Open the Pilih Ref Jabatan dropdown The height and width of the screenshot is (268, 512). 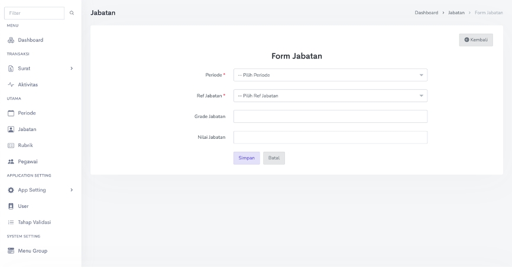pyautogui.click(x=330, y=96)
